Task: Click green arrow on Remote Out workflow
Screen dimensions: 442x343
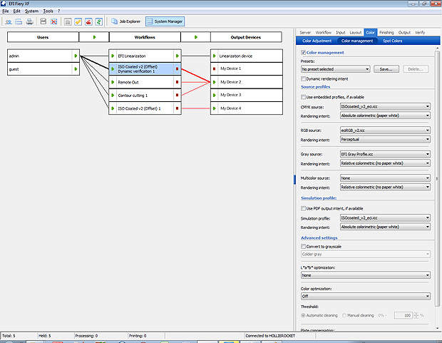Action: [x=113, y=82]
